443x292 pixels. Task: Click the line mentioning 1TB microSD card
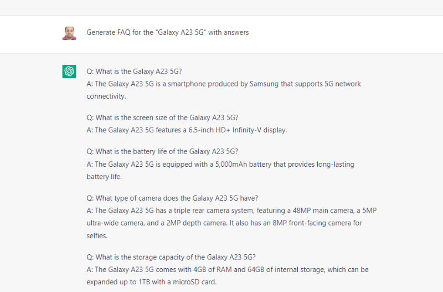click(x=151, y=281)
